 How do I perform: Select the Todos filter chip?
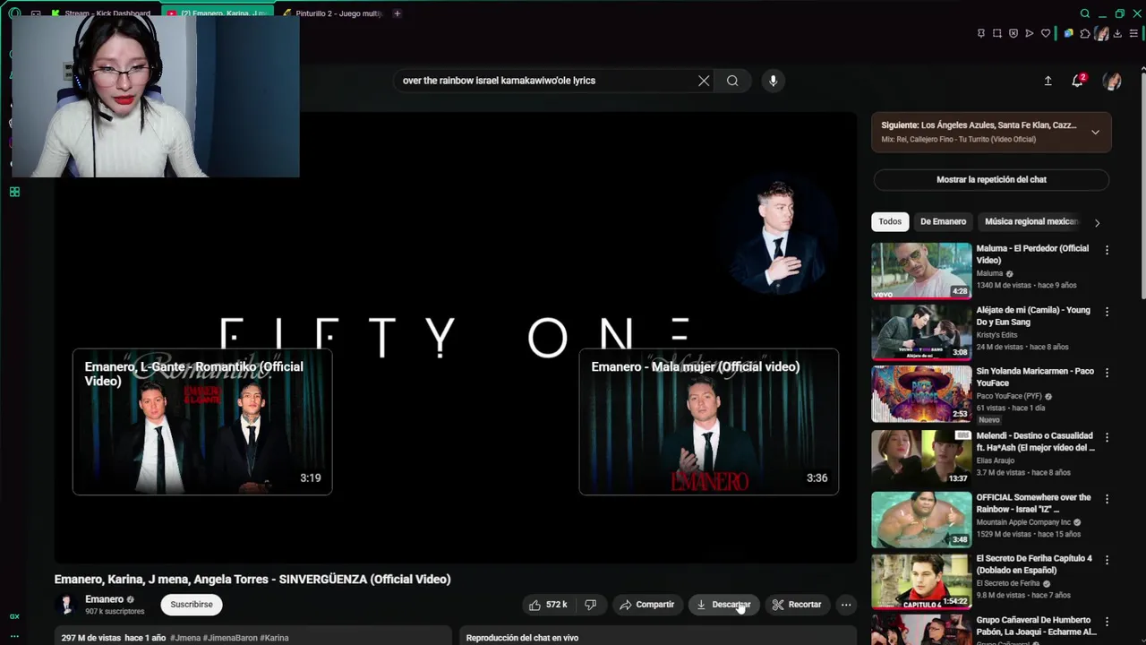(890, 221)
